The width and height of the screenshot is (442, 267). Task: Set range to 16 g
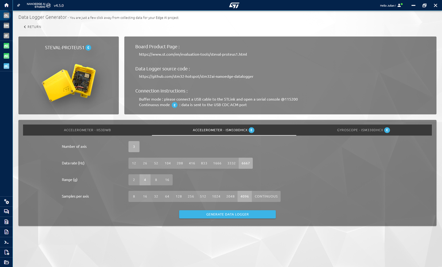click(x=167, y=180)
